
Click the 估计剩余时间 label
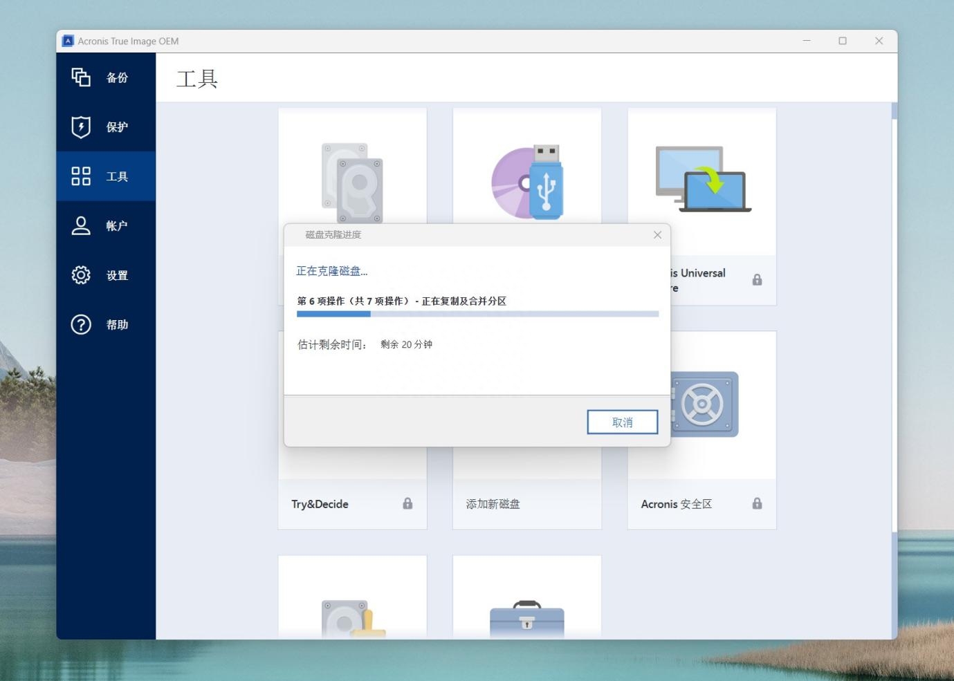[x=332, y=344]
